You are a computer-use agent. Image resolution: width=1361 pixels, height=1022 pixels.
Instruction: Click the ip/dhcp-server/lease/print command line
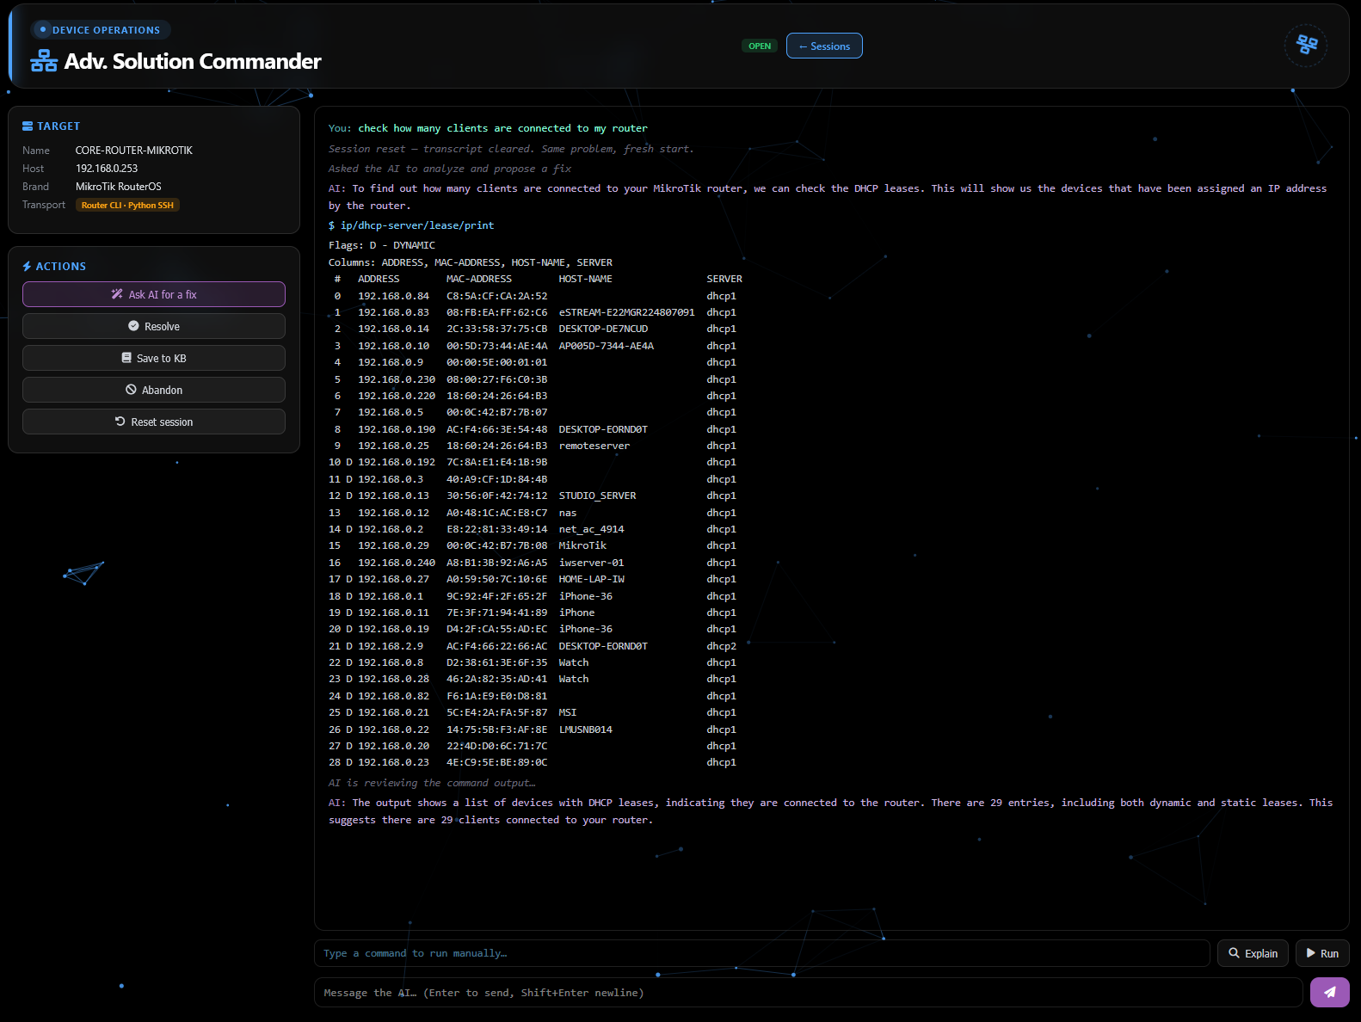[x=411, y=225]
